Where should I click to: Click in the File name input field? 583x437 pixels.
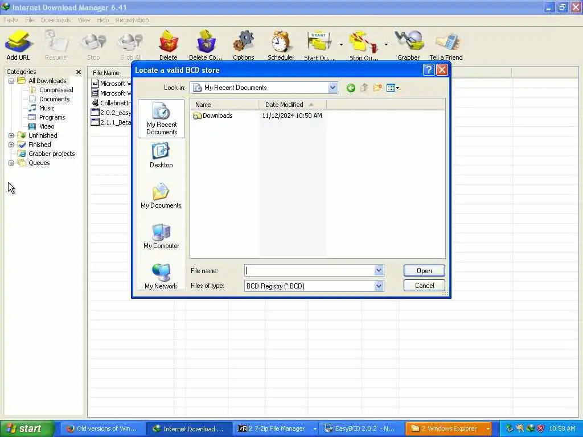(x=309, y=270)
